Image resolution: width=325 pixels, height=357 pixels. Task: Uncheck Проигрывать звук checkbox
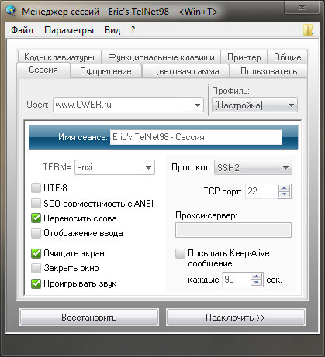(36, 283)
